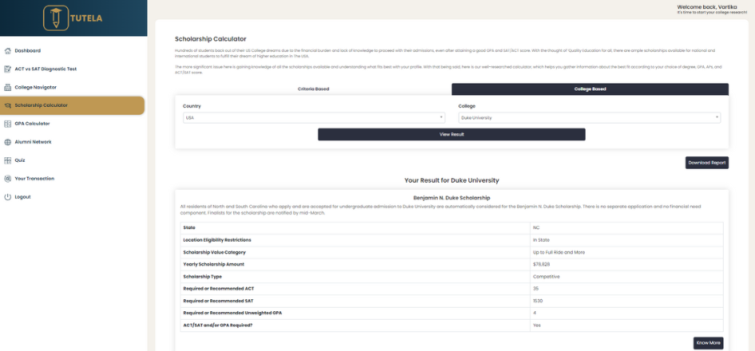The image size is (755, 351).
Task: Click 'Your Result for Duke University' heading
Action: pos(451,181)
